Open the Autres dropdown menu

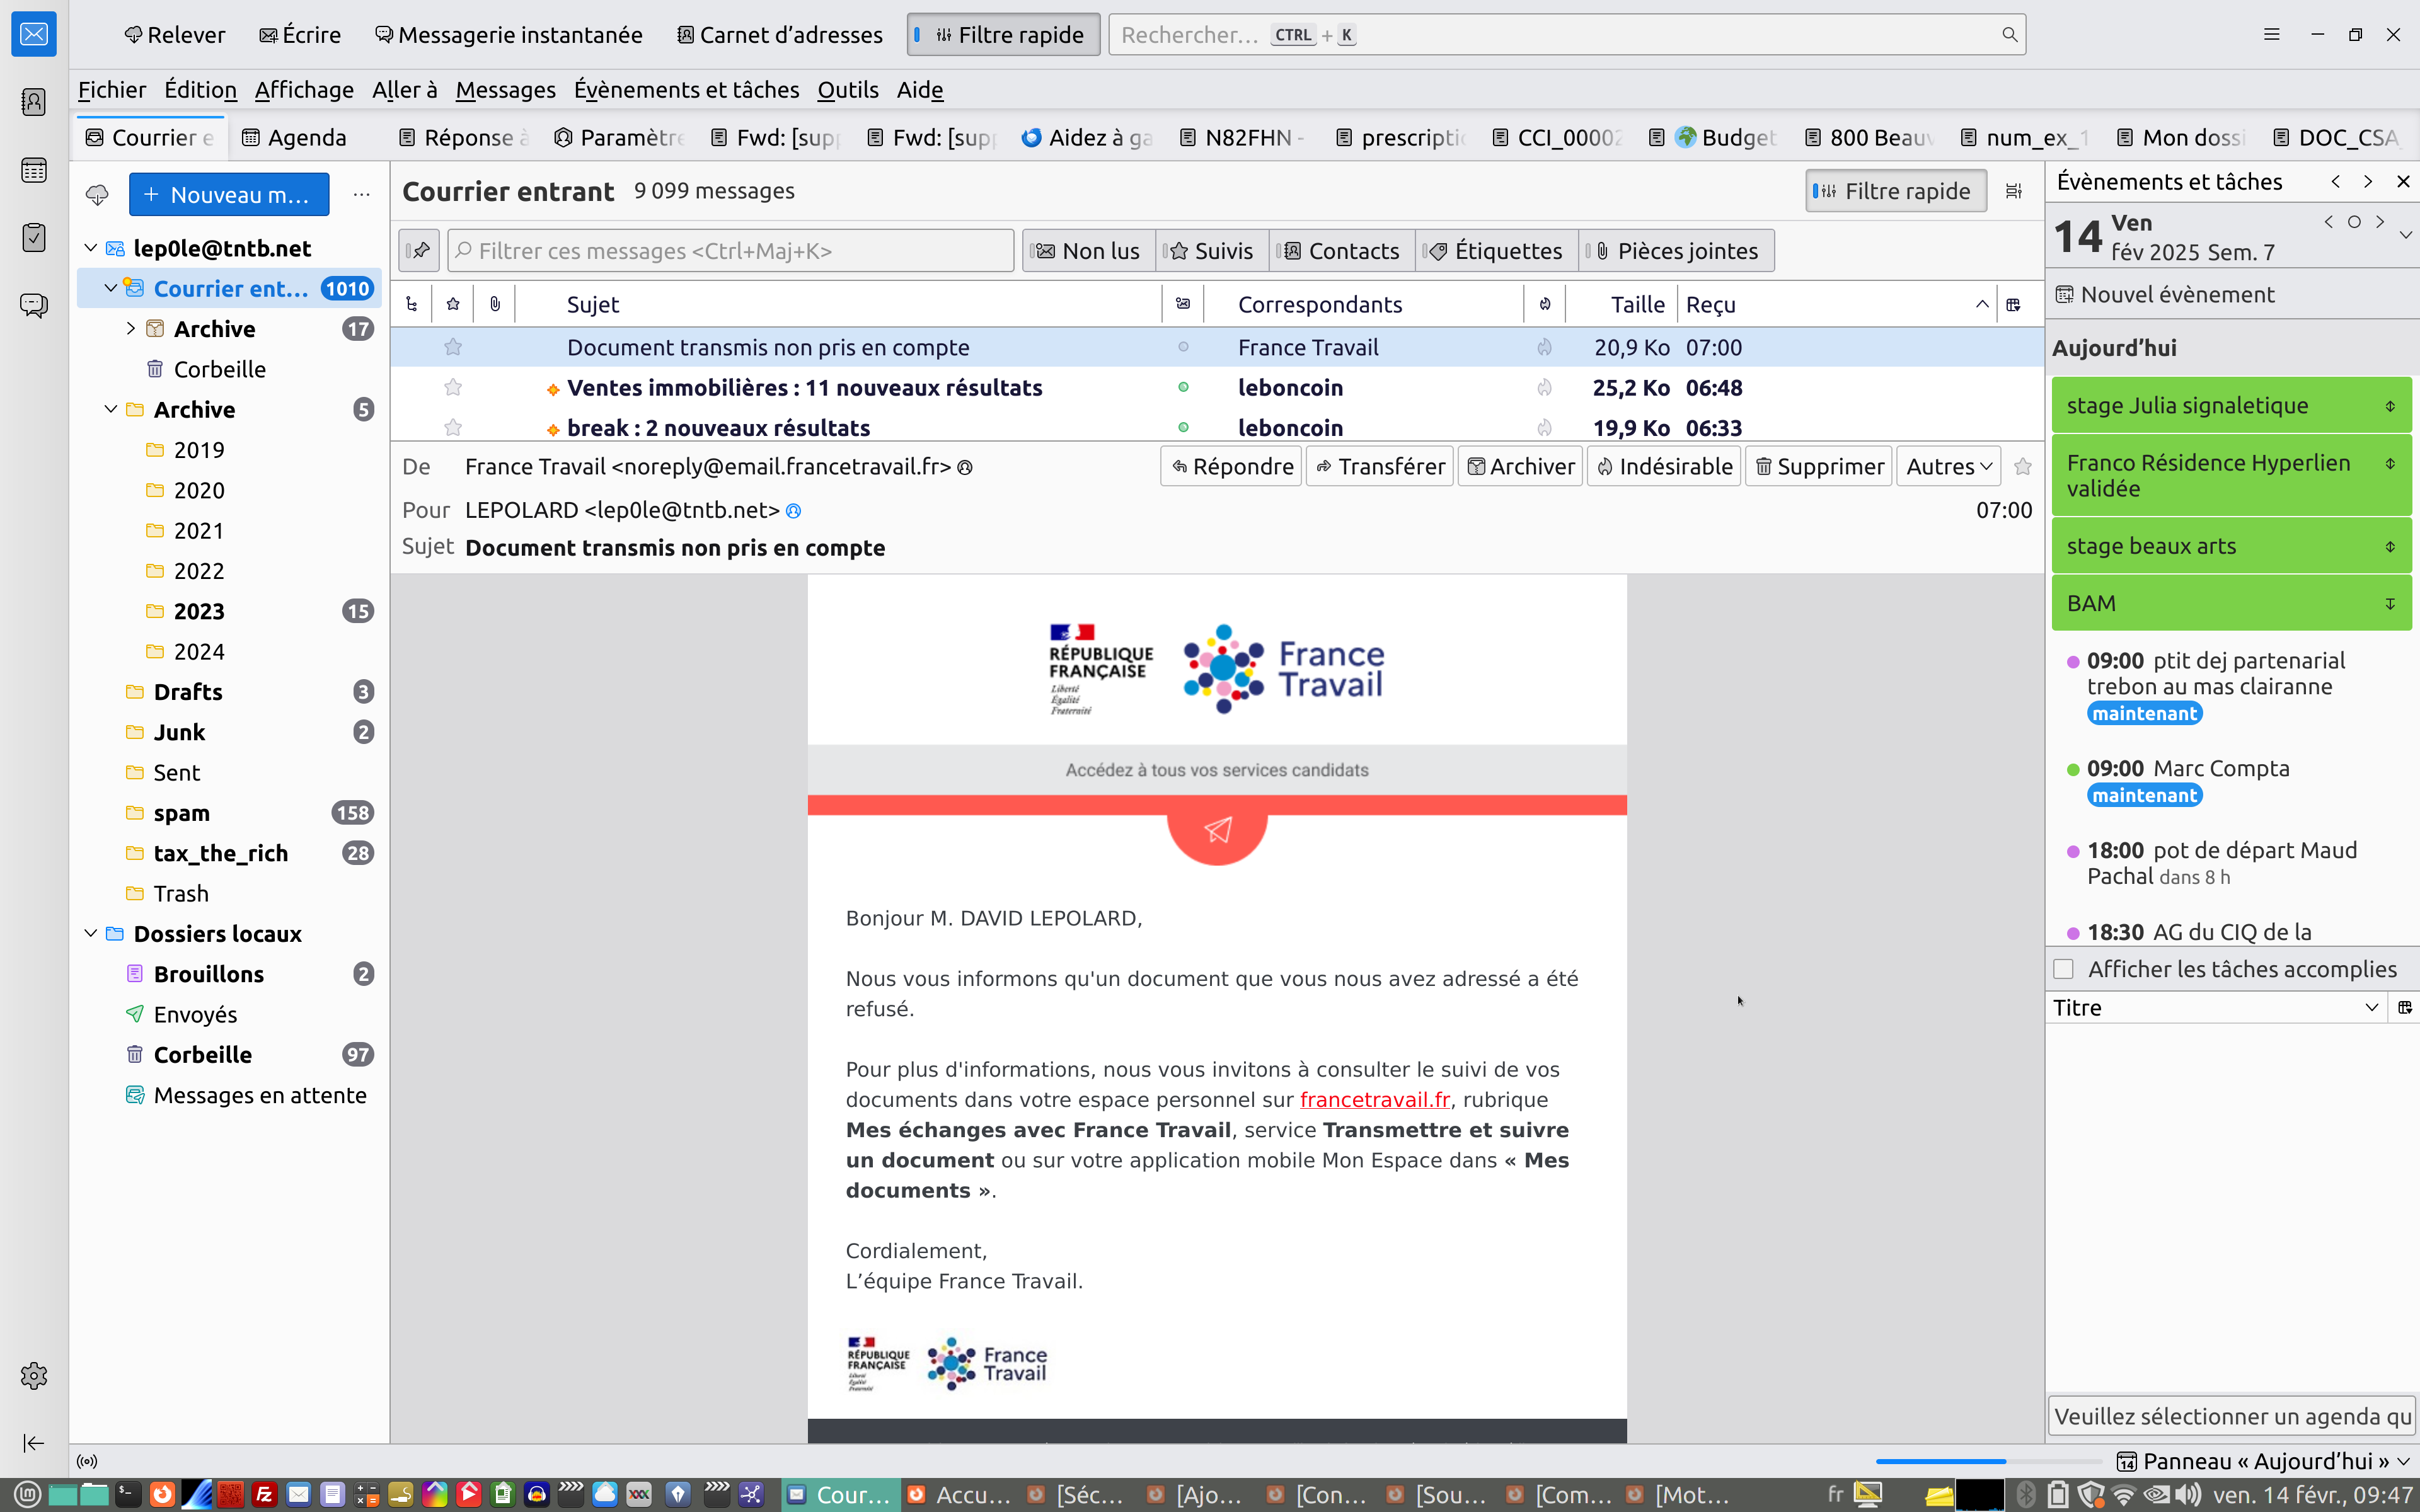[x=1948, y=466]
